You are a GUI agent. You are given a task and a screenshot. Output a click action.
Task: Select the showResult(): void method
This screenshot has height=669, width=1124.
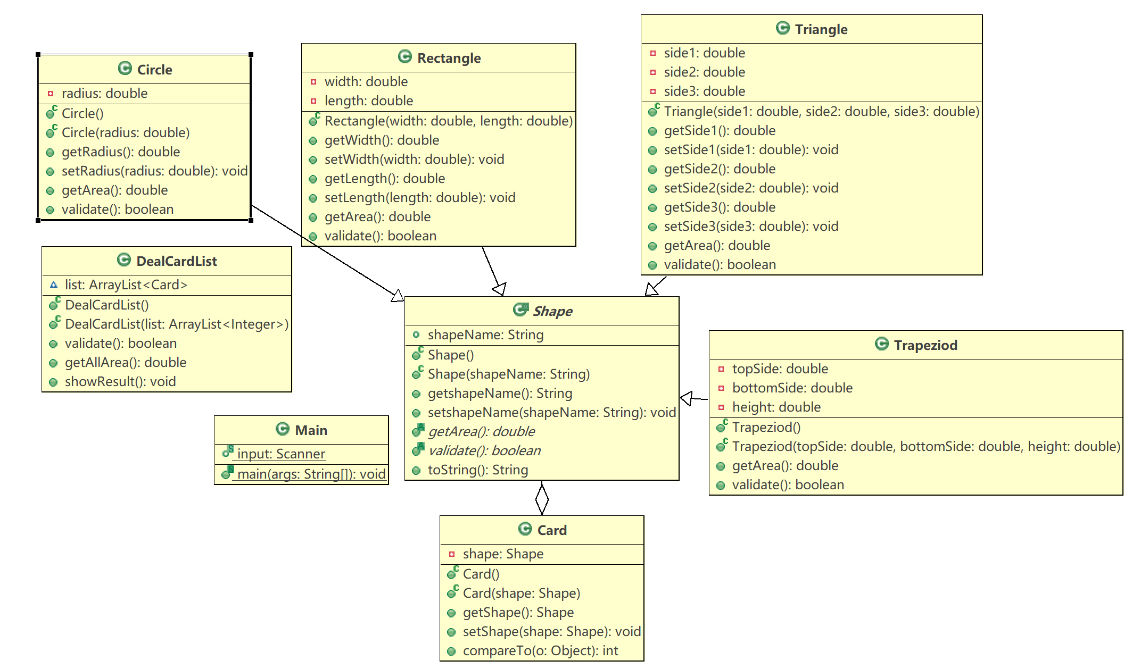pos(120,382)
